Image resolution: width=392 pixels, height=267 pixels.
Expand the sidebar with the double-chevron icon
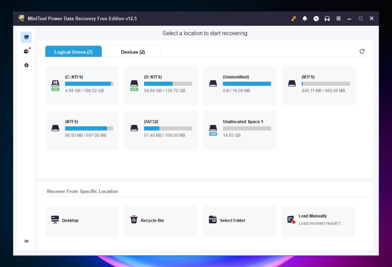click(x=26, y=241)
